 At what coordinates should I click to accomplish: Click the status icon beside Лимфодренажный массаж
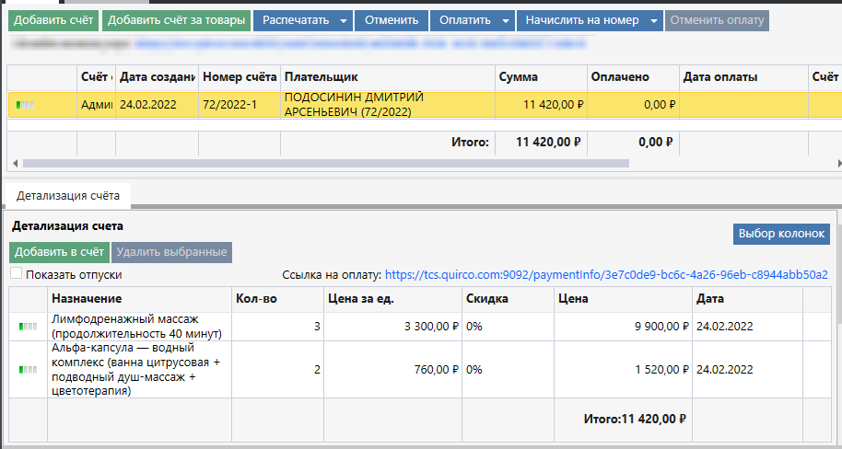tap(28, 327)
